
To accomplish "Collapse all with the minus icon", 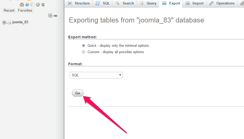I will point(50,16).
